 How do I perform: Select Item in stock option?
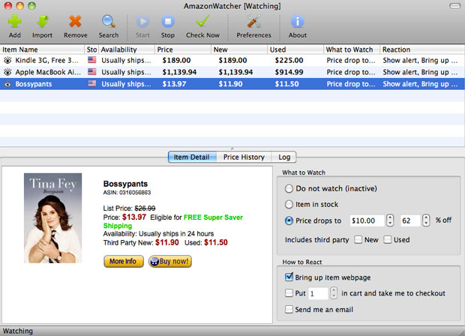pyautogui.click(x=289, y=204)
